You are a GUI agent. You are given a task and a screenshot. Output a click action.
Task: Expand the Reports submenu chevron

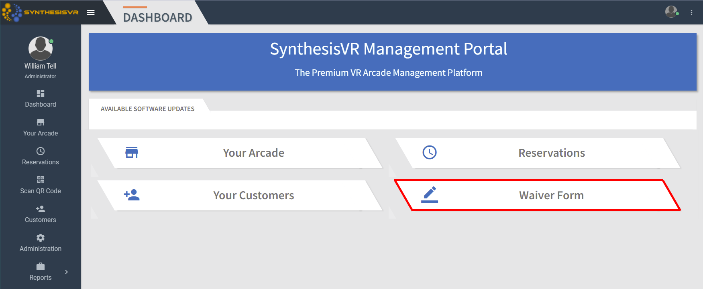pyautogui.click(x=66, y=272)
